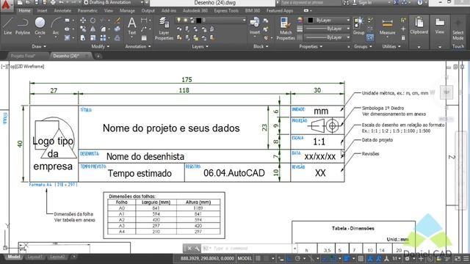The width and height of the screenshot is (470, 264).
Task: Open the Insert ribbon tab
Action: [x=42, y=10]
